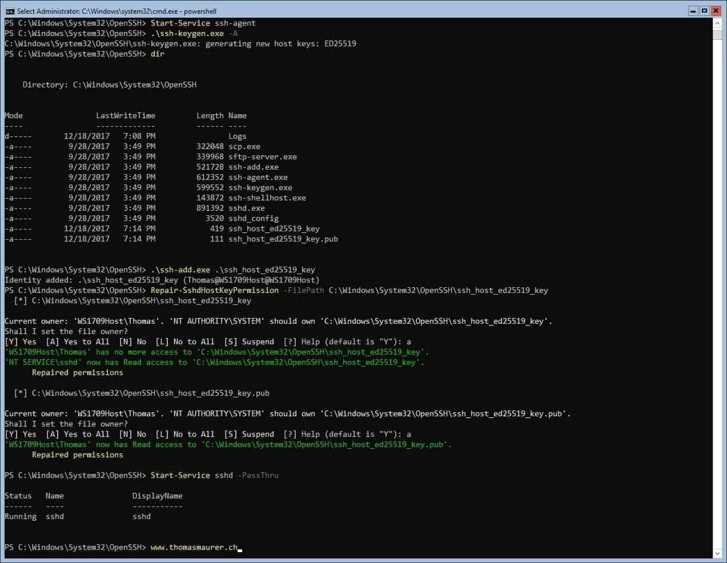
Task: Click the 'DisplayName' column header
Action: pyautogui.click(x=158, y=496)
